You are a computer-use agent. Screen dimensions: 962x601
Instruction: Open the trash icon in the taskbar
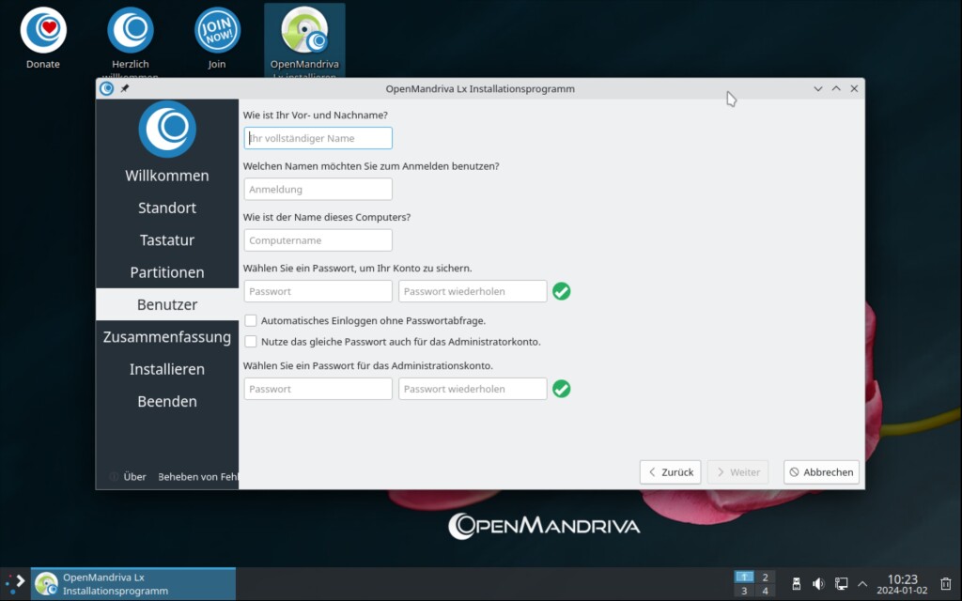click(946, 584)
